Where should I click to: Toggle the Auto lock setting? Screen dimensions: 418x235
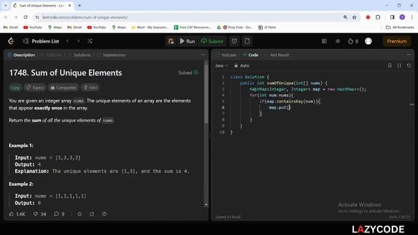pos(242,65)
